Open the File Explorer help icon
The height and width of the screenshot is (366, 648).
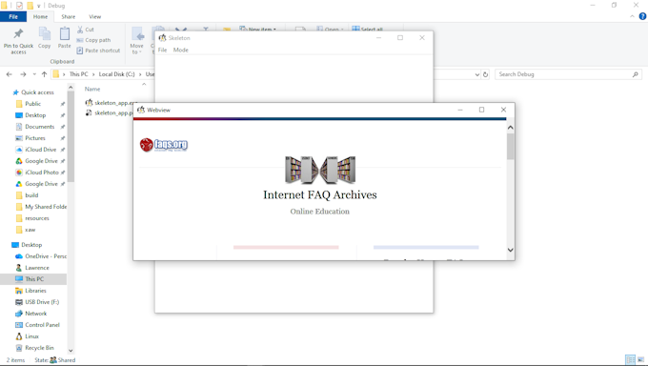(x=642, y=16)
